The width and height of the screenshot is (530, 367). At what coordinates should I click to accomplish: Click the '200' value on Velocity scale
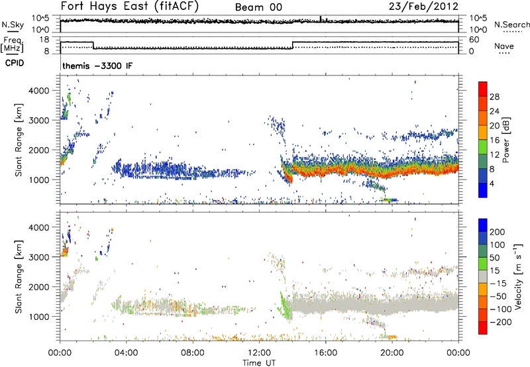(498, 232)
